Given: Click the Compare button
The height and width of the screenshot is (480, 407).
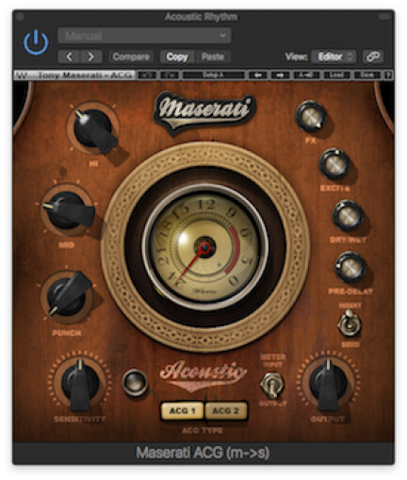Looking at the screenshot, I should click(131, 57).
